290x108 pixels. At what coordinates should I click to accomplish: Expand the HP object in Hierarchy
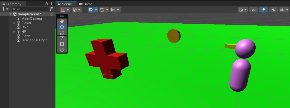pos(15,32)
